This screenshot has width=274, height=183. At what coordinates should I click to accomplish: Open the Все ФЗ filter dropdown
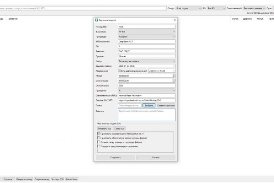(216, 8)
